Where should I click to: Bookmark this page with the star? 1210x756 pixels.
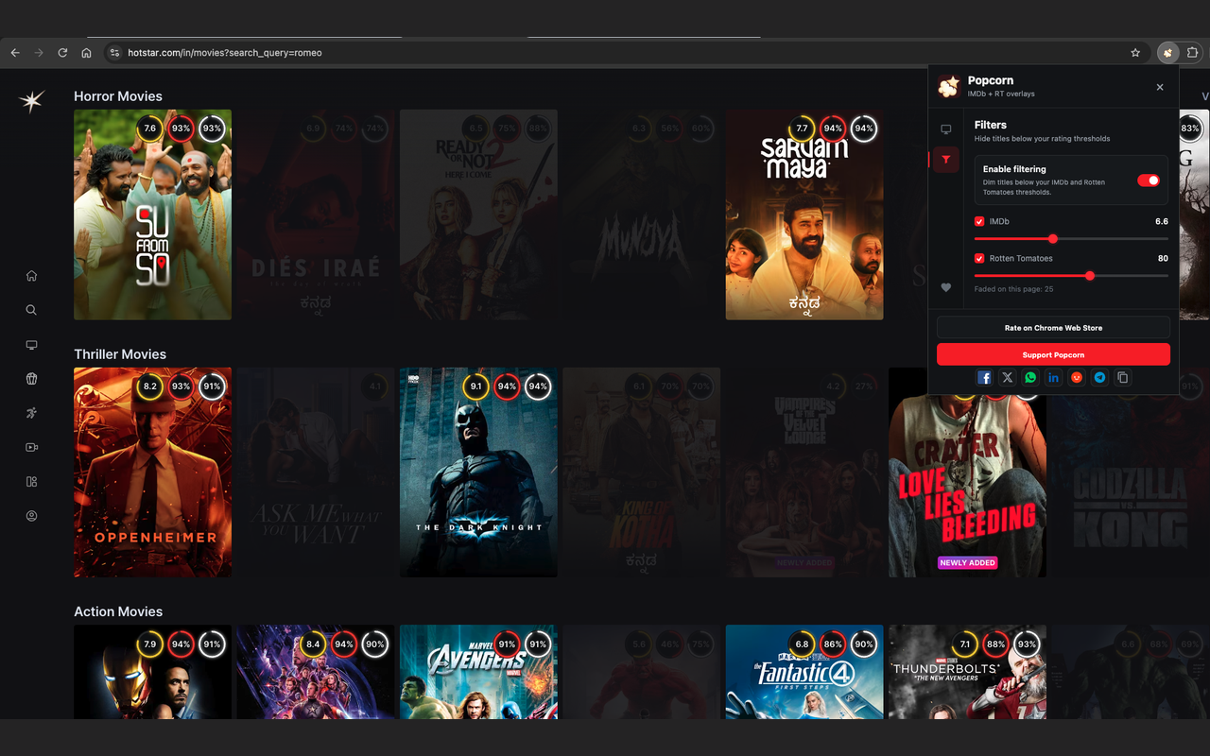[1135, 53]
